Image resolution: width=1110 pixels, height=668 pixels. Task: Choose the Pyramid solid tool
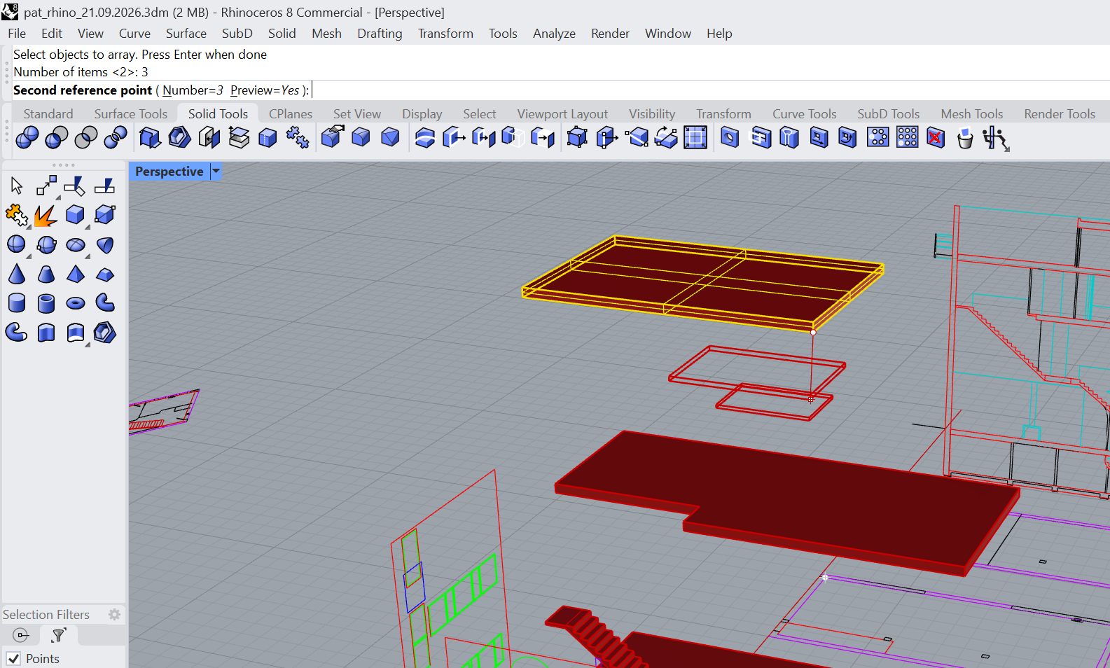[x=76, y=274]
